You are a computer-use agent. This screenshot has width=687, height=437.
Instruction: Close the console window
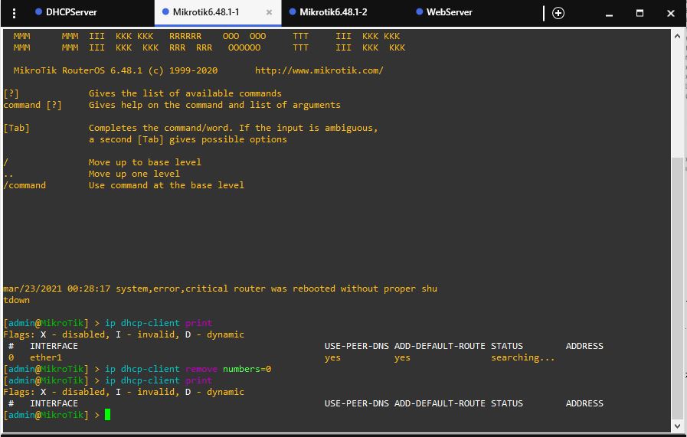tap(670, 13)
